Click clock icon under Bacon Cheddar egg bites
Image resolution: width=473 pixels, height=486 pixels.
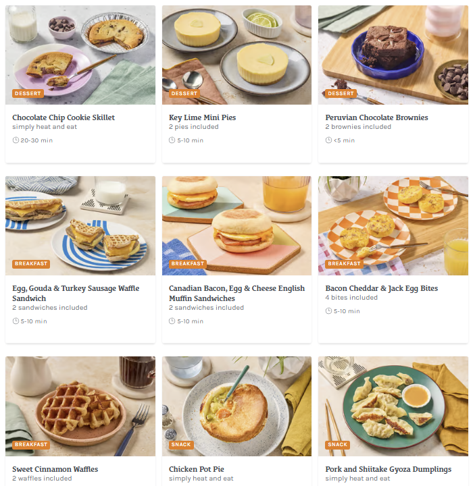coord(328,311)
